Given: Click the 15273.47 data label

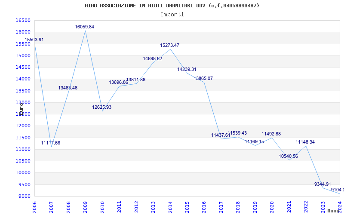Looking at the screenshot, I should 170,45.
